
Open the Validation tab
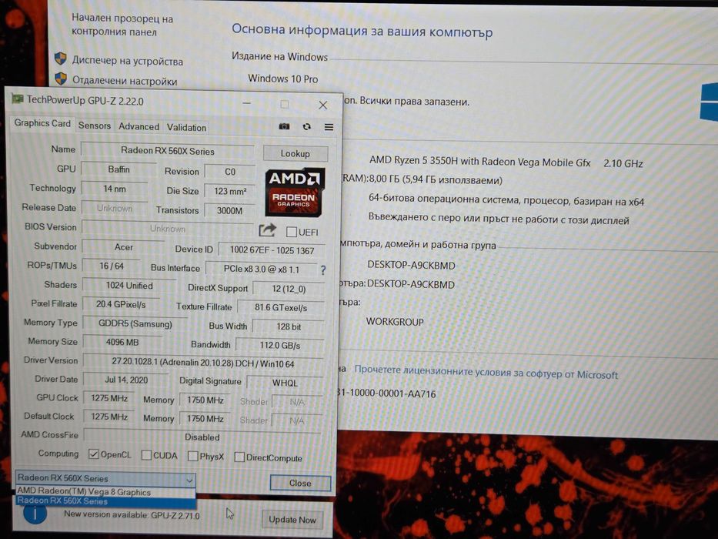coord(186,127)
